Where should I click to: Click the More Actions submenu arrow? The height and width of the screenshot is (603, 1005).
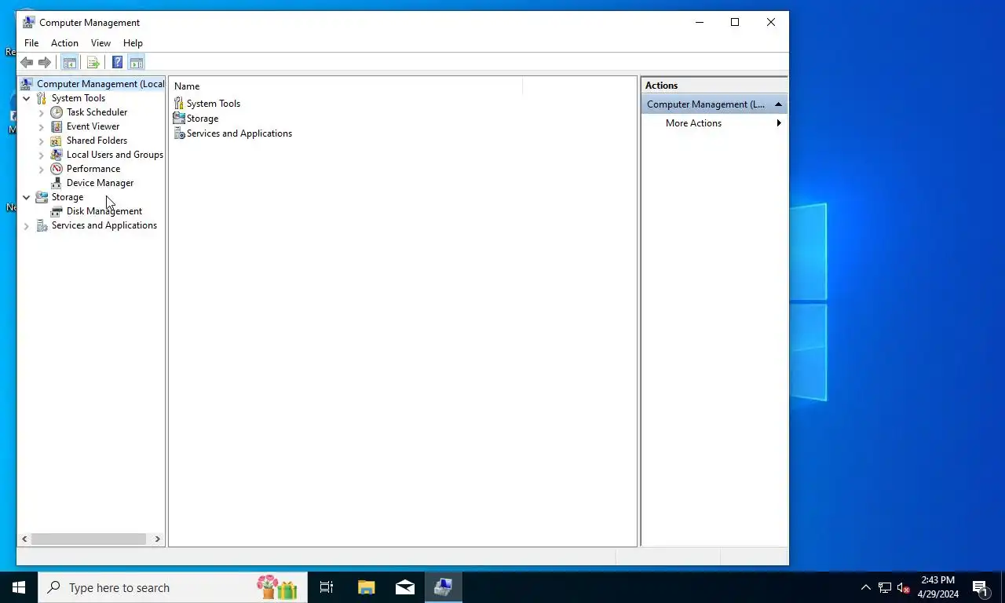point(779,123)
